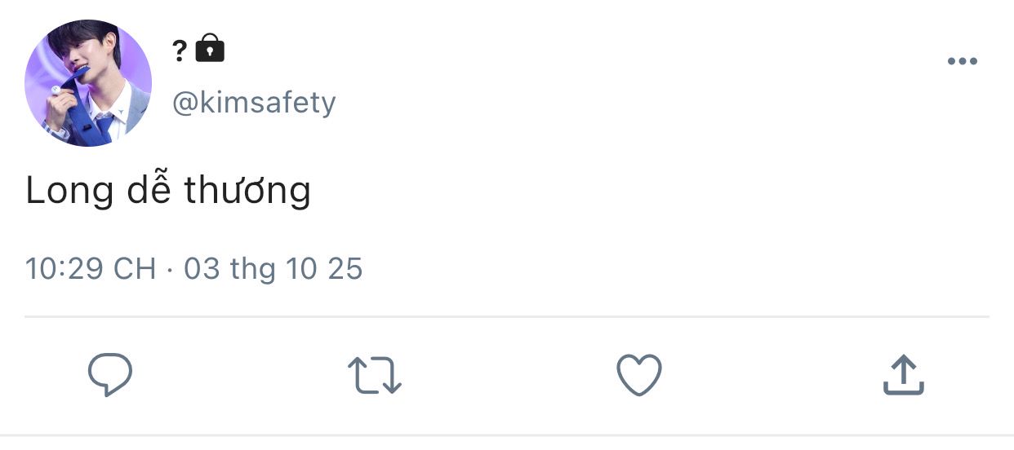1014x450 pixels.
Task: Click the word "Long" in the tweet
Action: (69, 191)
